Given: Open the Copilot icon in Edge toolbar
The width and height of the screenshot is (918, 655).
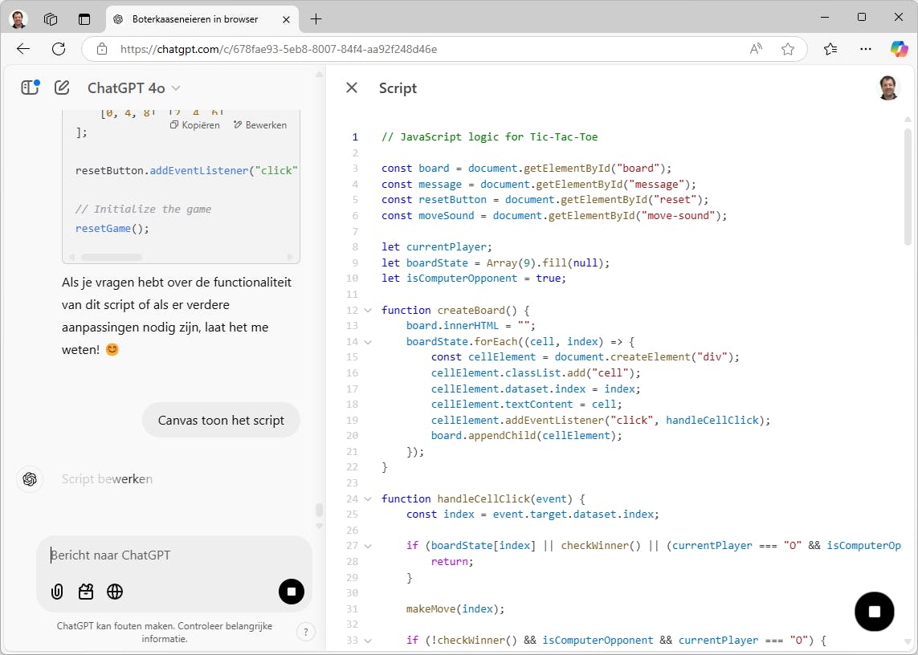Looking at the screenshot, I should tap(899, 49).
